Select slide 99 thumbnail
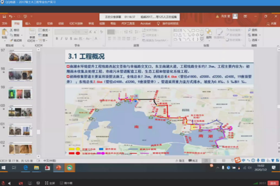This screenshot has height=186, width=280. tap(20, 93)
